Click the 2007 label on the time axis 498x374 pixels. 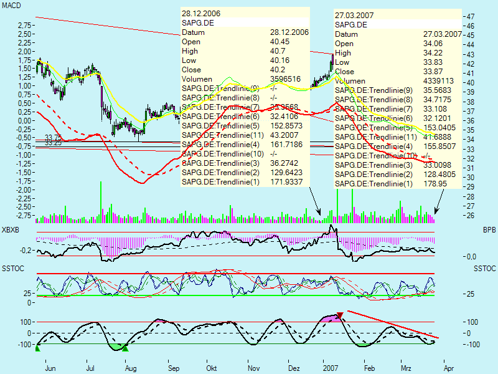330,368
